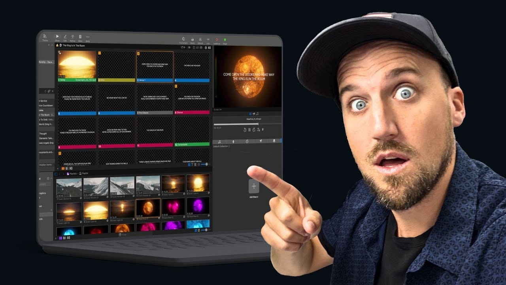Switch media bin to list view icon
Screen dimensions: 506x285
pyautogui.click(x=198, y=230)
